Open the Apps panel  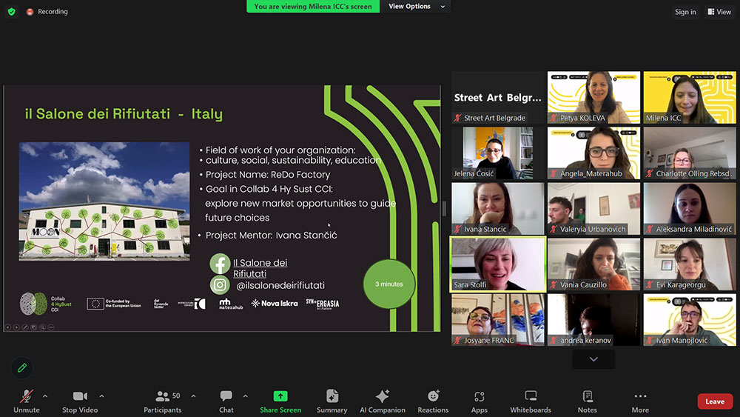[479, 401]
